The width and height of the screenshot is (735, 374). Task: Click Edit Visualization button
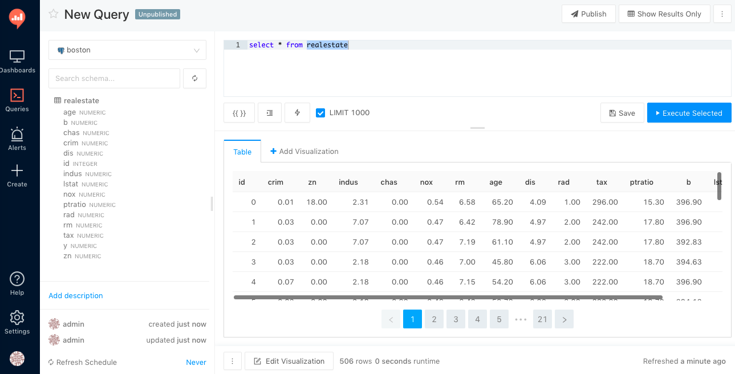pos(289,361)
